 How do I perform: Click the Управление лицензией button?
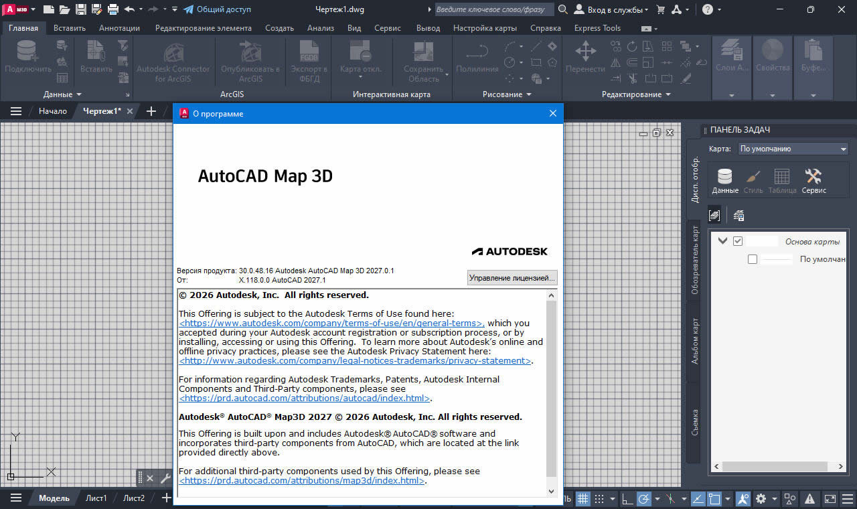(x=512, y=277)
